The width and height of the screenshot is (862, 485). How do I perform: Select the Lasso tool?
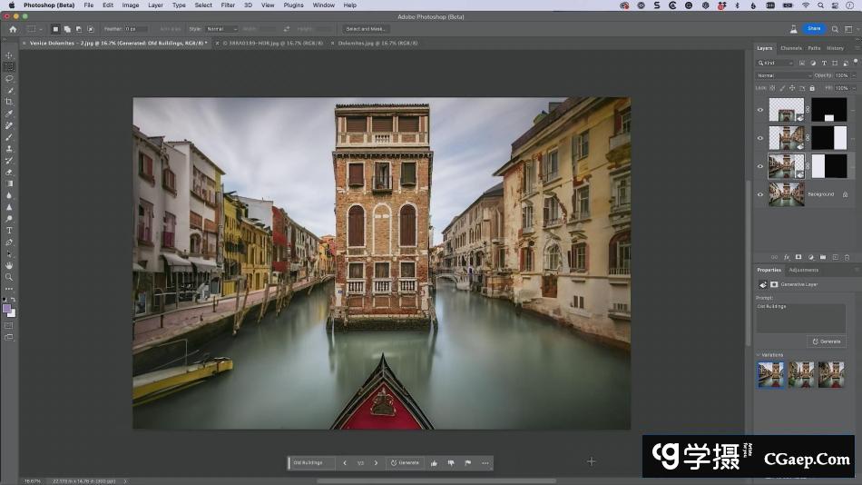(x=9, y=79)
